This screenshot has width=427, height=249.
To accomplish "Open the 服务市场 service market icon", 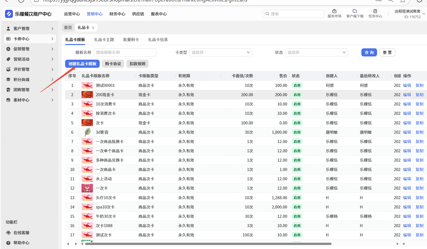I will coord(334,11).
